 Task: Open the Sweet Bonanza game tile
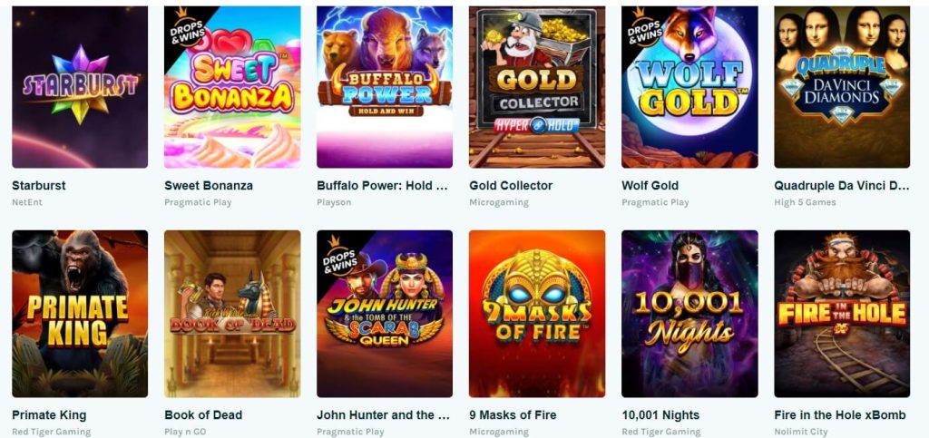point(232,87)
